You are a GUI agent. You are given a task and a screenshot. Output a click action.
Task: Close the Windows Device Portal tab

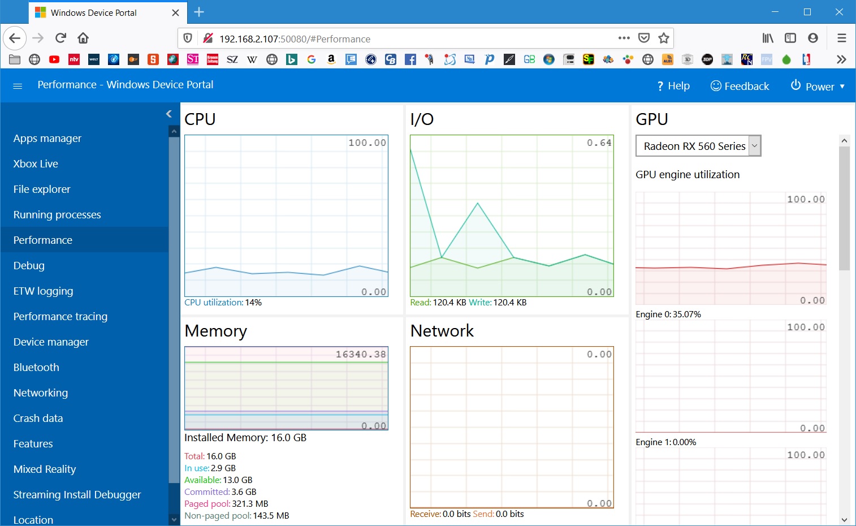tap(175, 12)
